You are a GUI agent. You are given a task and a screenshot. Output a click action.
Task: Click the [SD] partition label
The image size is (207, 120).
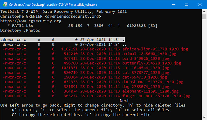[153, 25]
